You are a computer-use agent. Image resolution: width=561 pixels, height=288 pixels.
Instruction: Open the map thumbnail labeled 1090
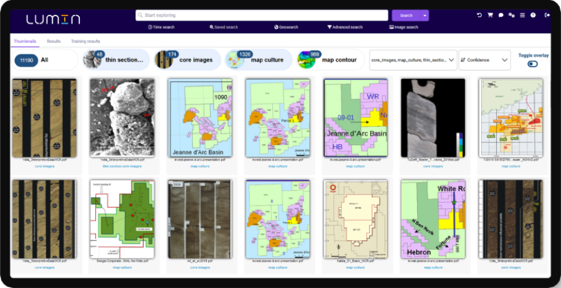pos(200,118)
